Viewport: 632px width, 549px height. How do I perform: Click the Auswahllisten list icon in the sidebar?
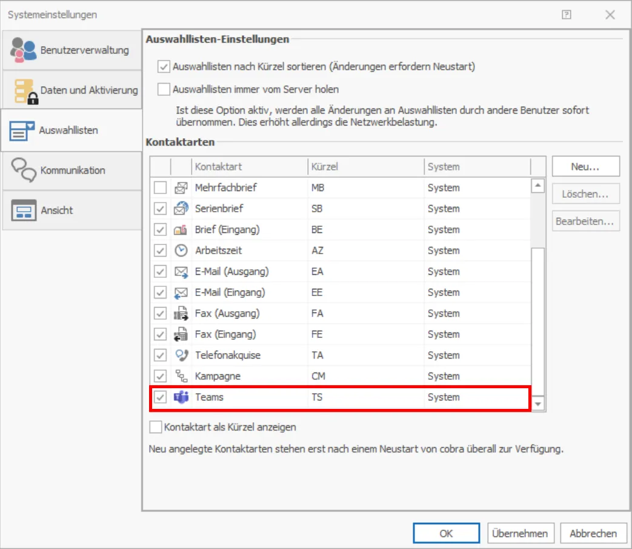tap(22, 130)
